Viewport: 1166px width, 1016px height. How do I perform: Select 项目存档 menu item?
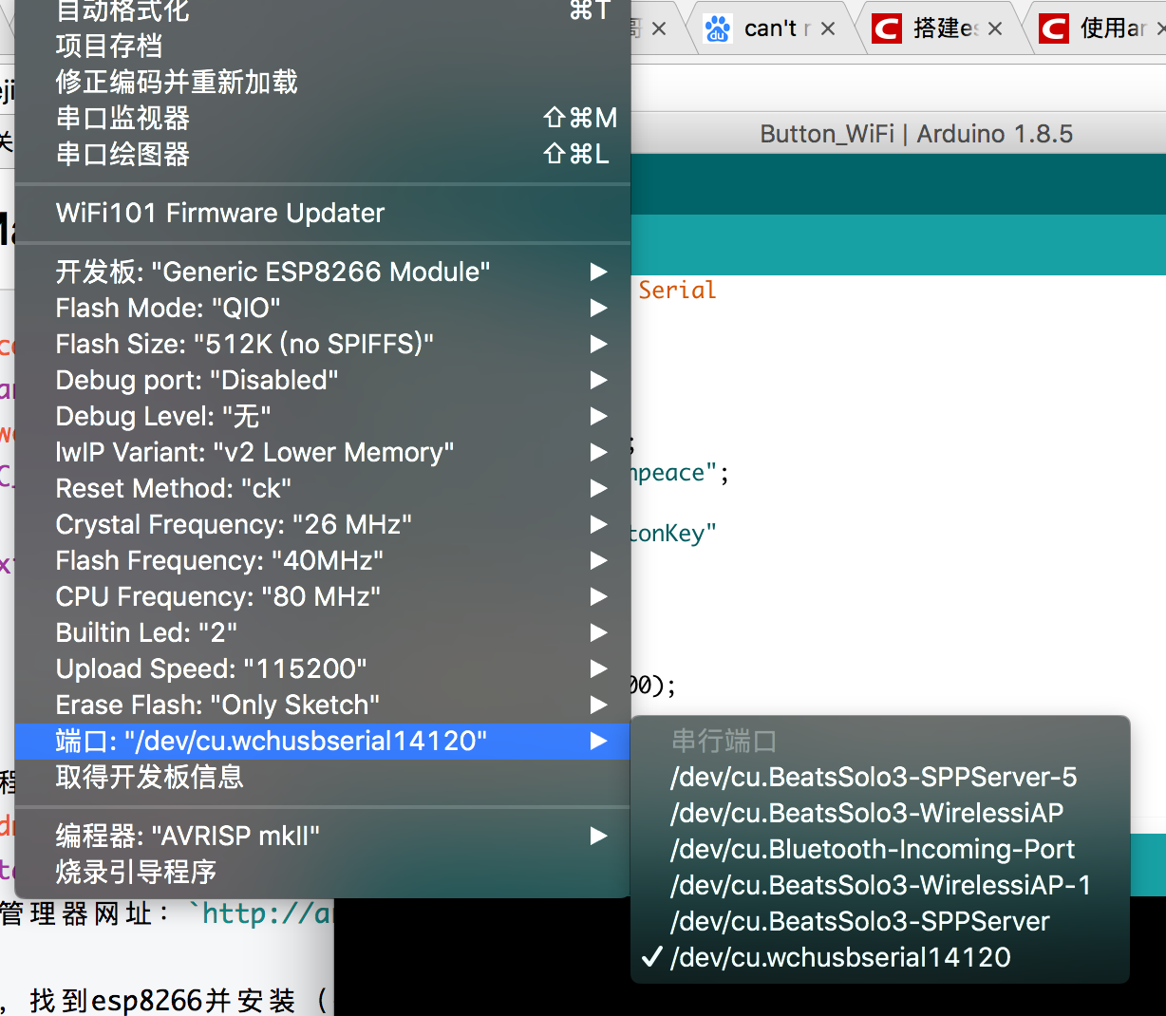point(323,46)
